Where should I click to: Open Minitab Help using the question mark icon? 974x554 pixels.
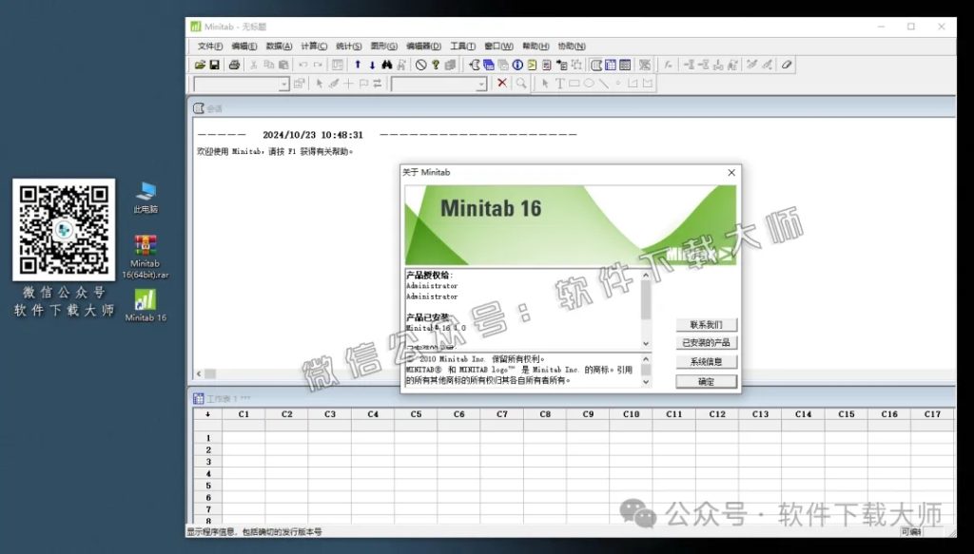[x=435, y=65]
